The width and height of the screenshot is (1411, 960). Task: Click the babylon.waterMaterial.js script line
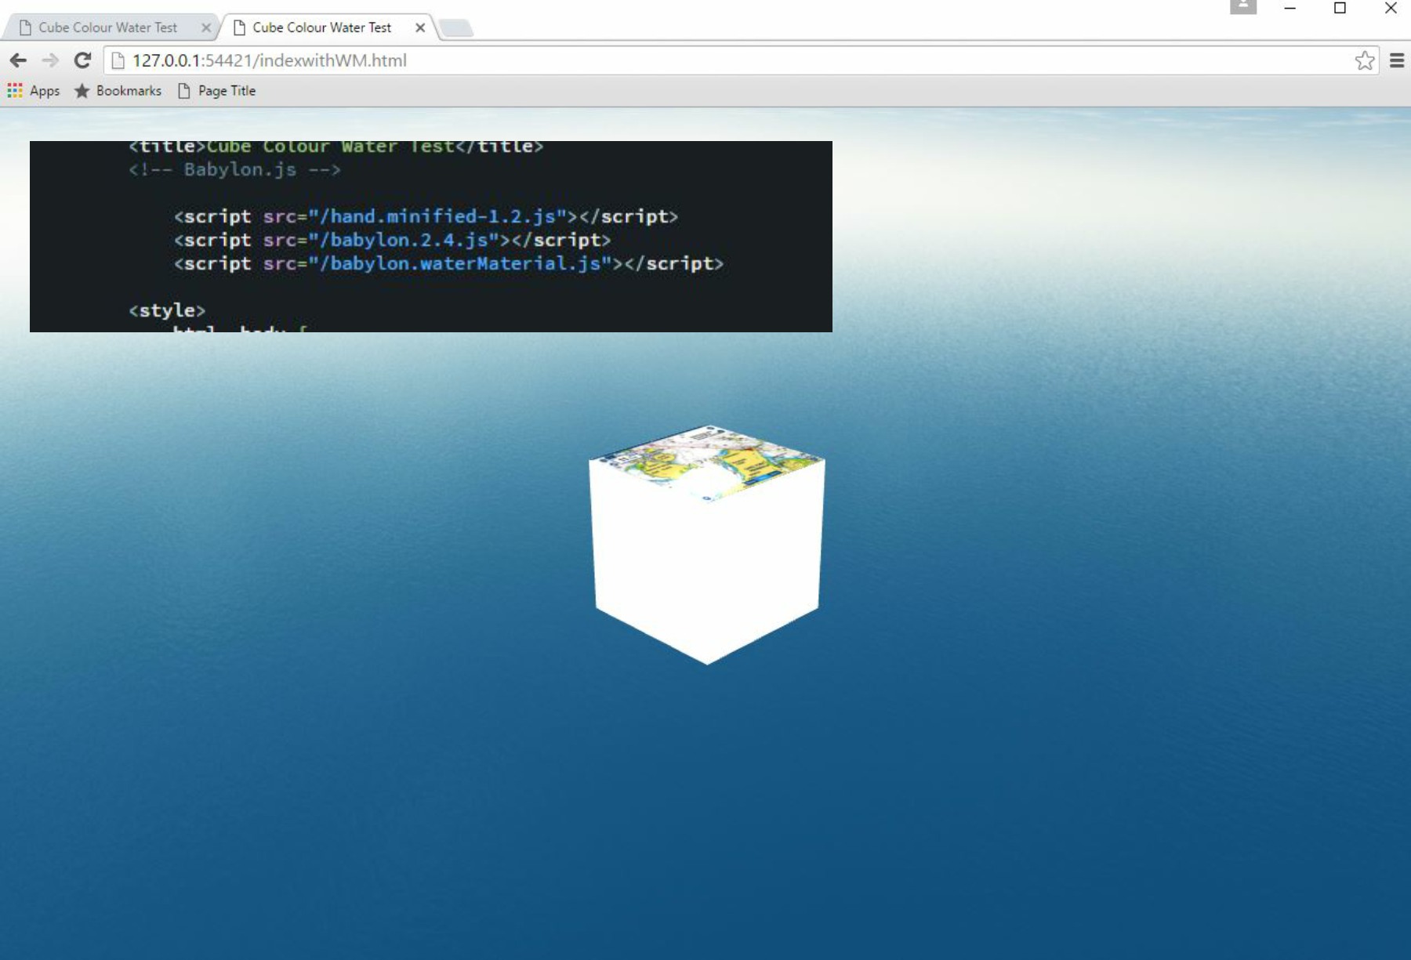coord(448,263)
